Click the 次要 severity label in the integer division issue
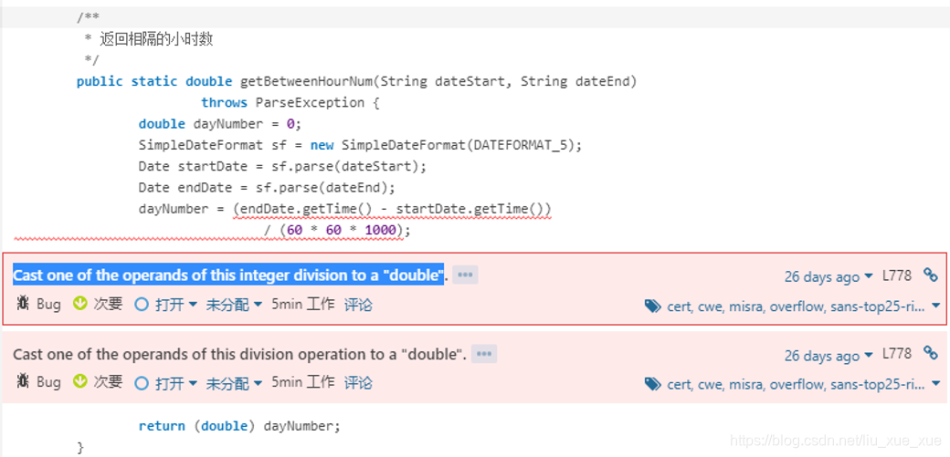This screenshot has height=457, width=950. click(108, 304)
